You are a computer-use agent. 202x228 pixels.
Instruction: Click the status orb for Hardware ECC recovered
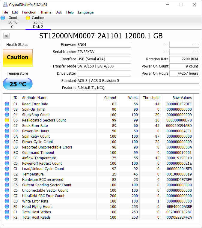click(7, 179)
